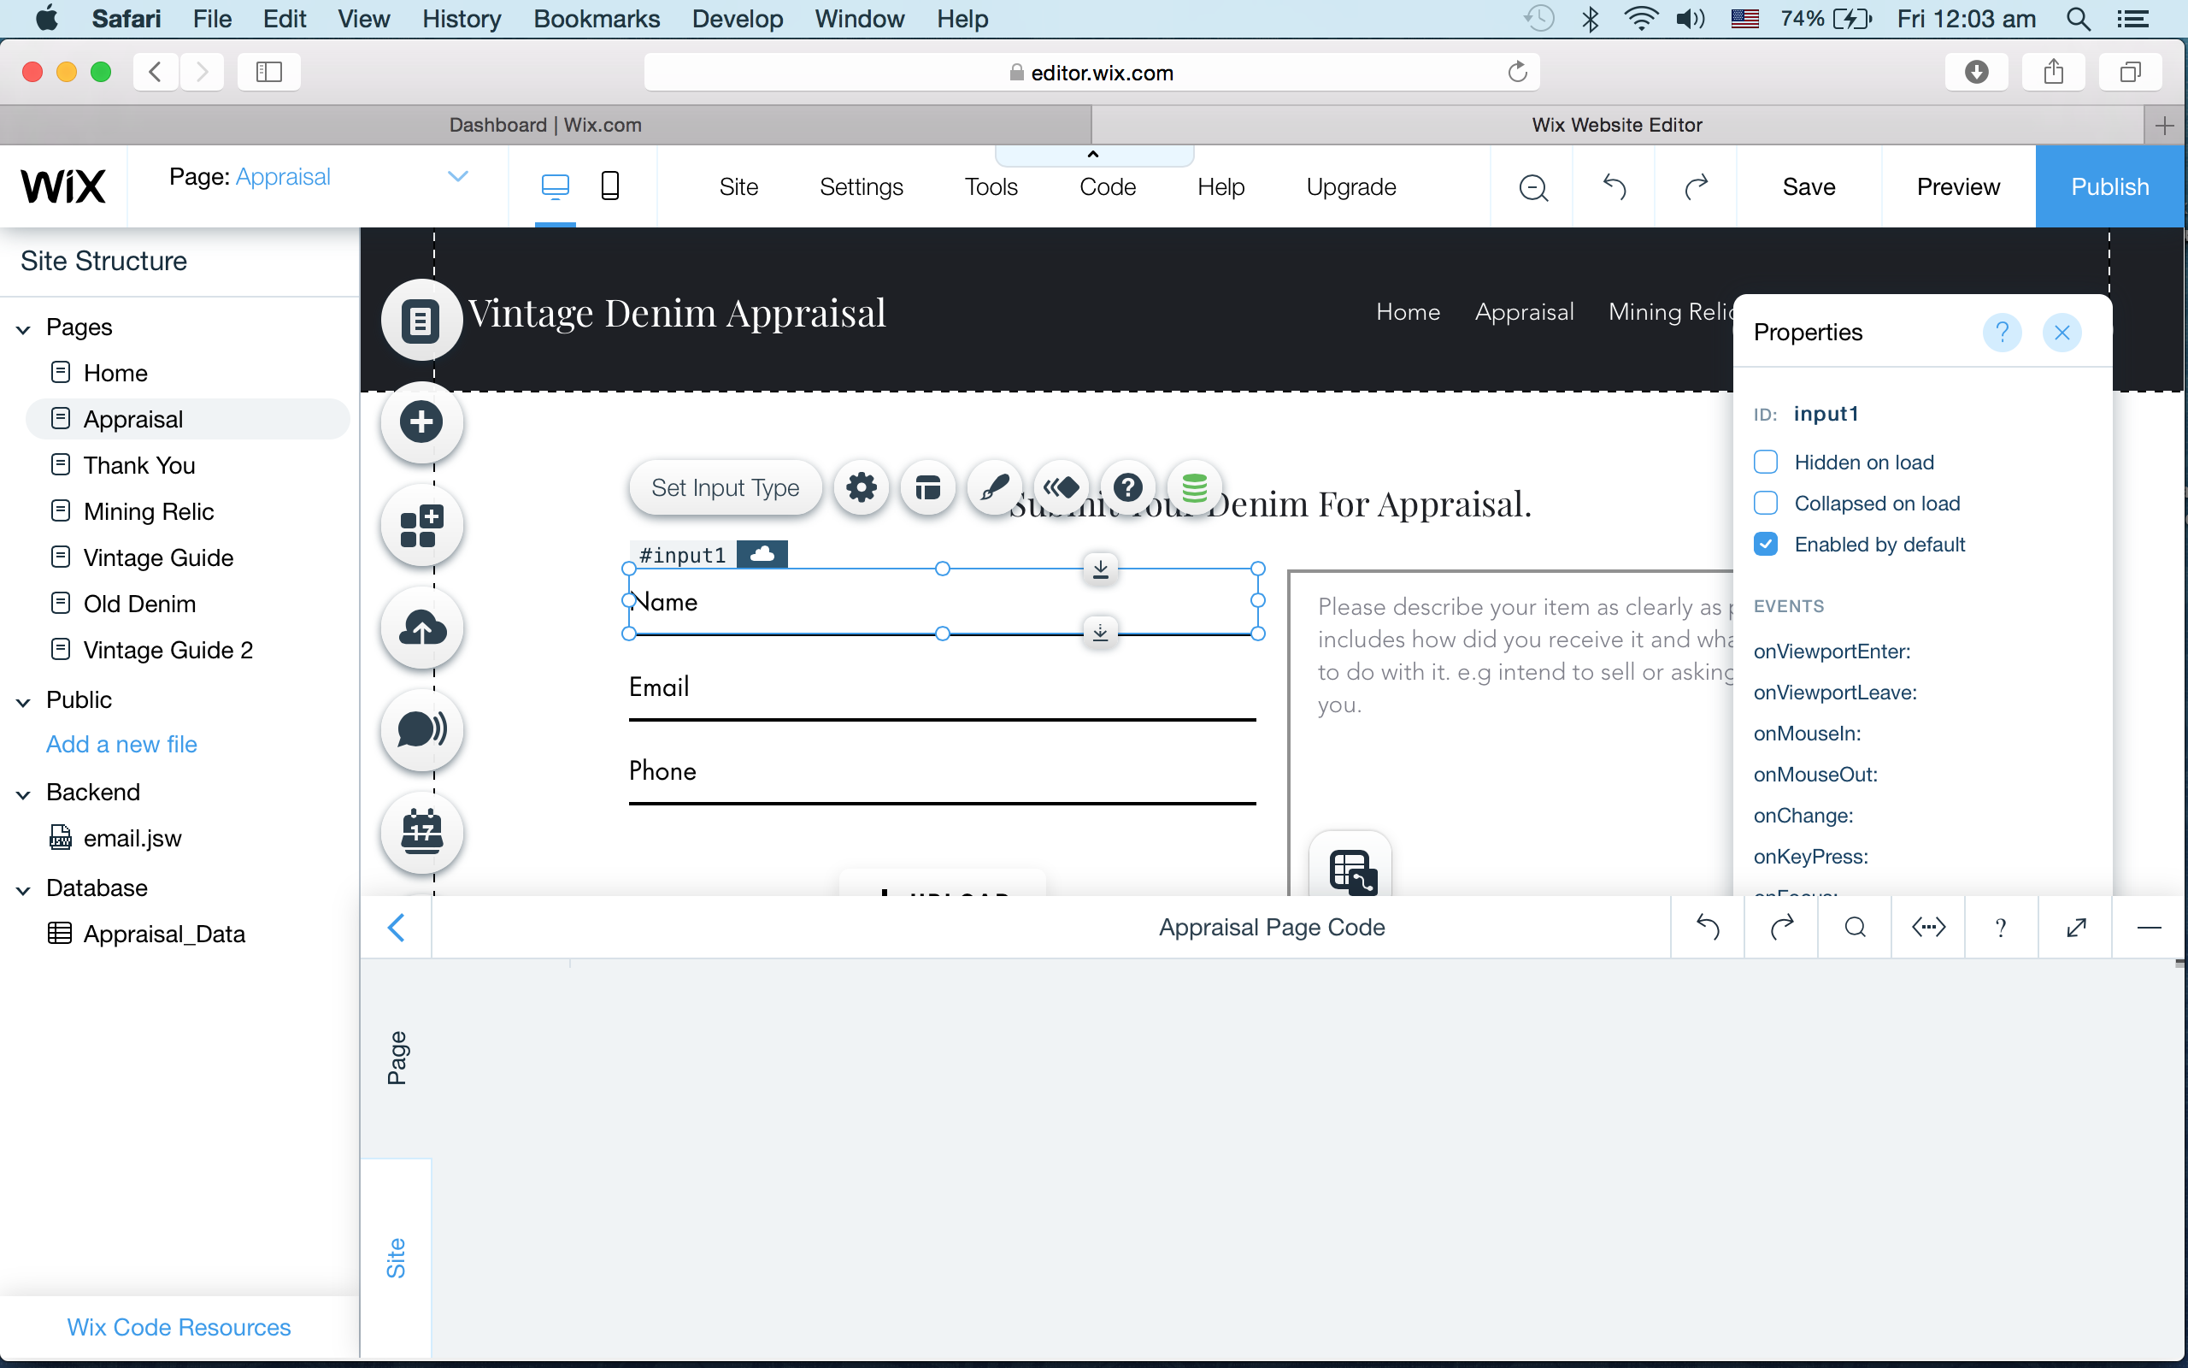
Task: Open the Media upload cloud icon
Action: pyautogui.click(x=421, y=628)
